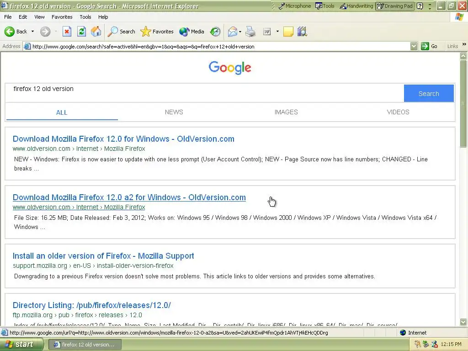Go back with the green Back arrow

pyautogui.click(x=16, y=32)
